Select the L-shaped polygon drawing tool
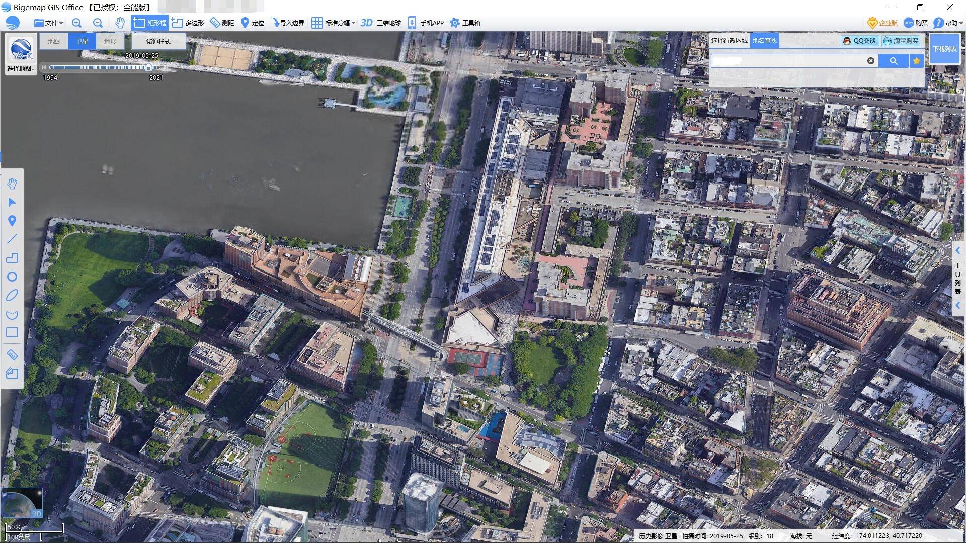This screenshot has height=543, width=966. [12, 257]
